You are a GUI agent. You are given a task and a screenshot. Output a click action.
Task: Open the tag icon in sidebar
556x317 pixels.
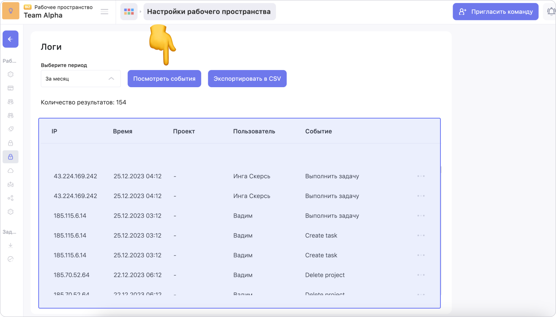[x=11, y=129]
